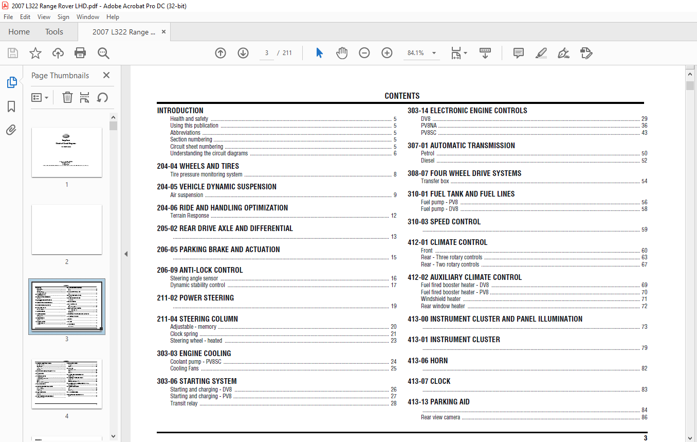697x442 pixels.
Task: Add a sticky note comment
Action: pos(518,53)
